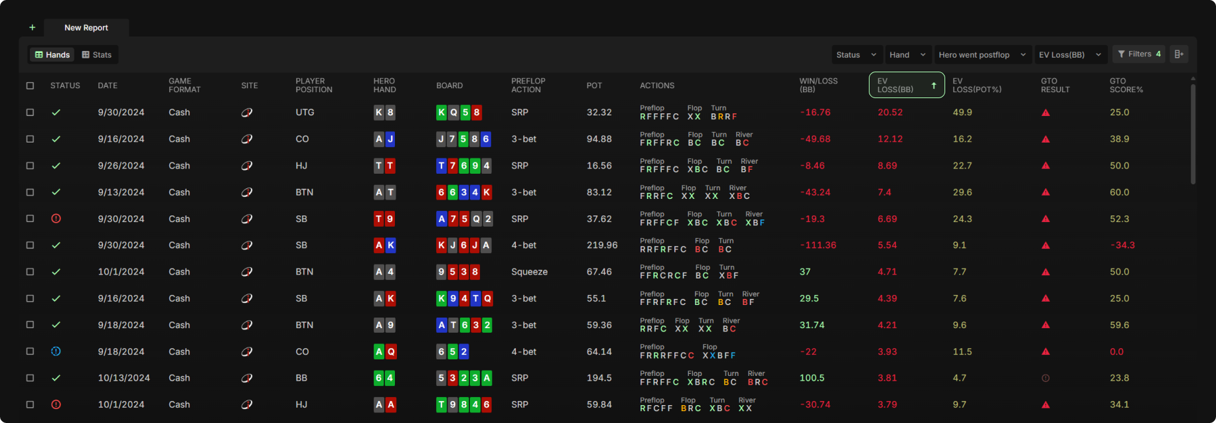Image resolution: width=1216 pixels, height=423 pixels.
Task: Click the blue info status icon on AQ CO row
Action: [56, 351]
